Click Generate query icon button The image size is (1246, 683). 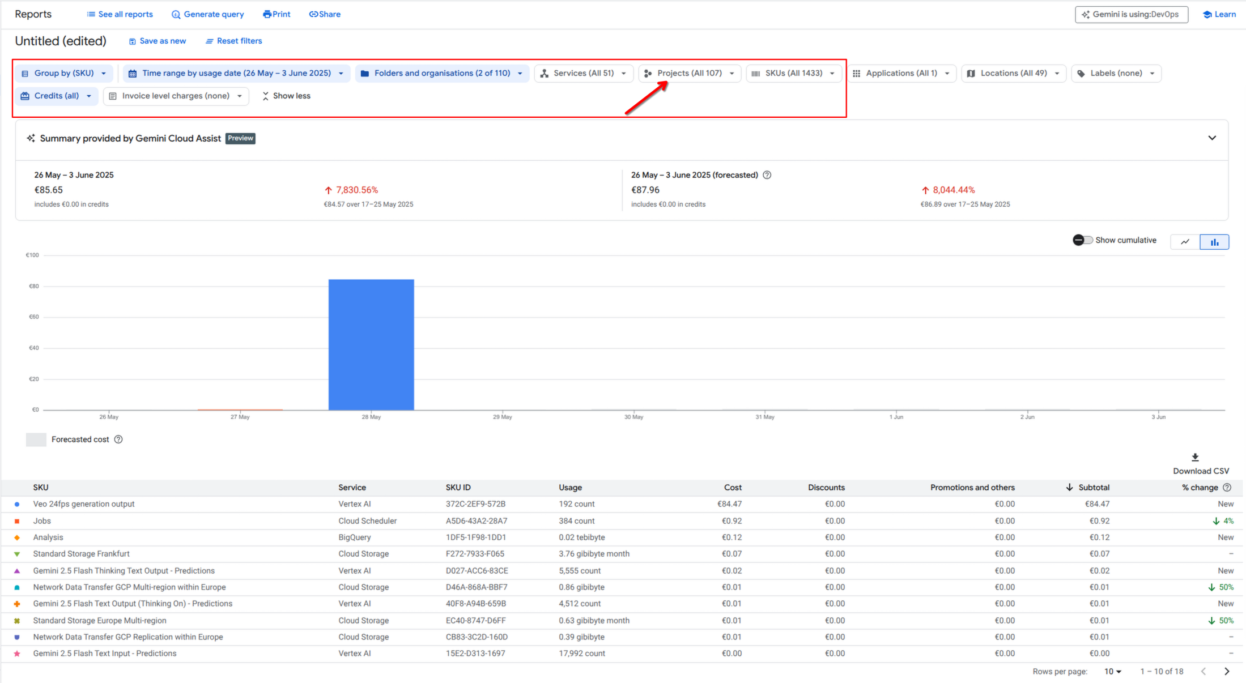point(176,15)
